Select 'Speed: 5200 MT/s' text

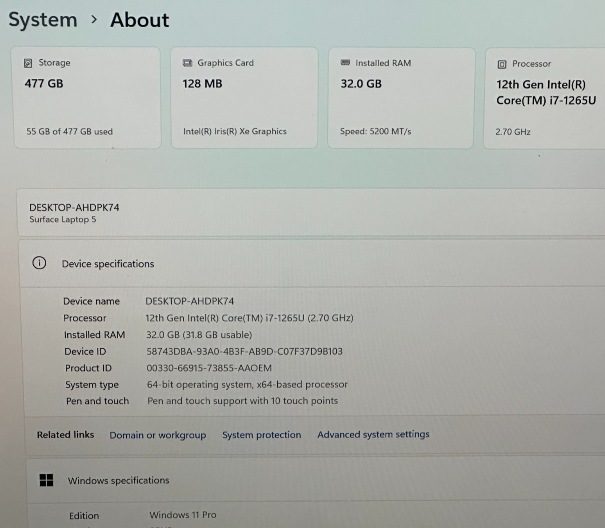(376, 131)
